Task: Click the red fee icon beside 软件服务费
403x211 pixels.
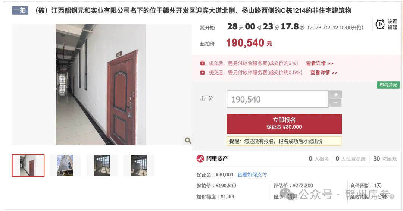Action: [203, 72]
